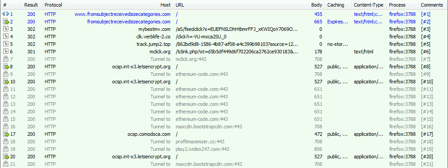Click body size 178 cell
This screenshot has height=168, width=448.
point(318,52)
